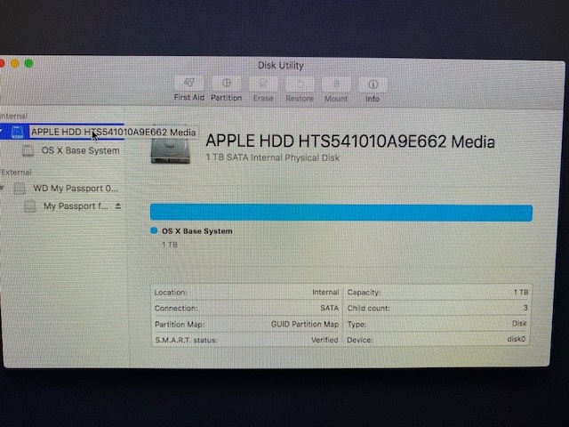Click the Restore toolbar icon
This screenshot has width=569, height=427.
tap(300, 85)
